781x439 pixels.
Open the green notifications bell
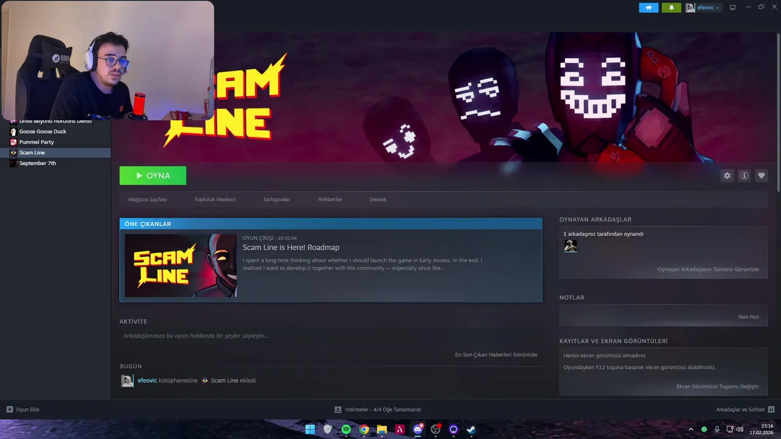671,8
